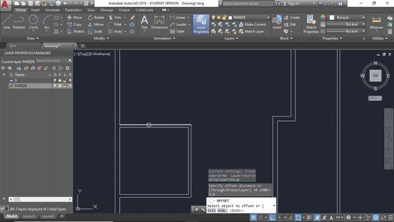This screenshot has height=222, width=394.
Task: Click the Create block button
Action: [292, 18]
